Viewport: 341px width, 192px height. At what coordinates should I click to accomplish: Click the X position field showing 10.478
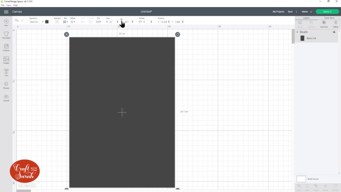[164, 22]
